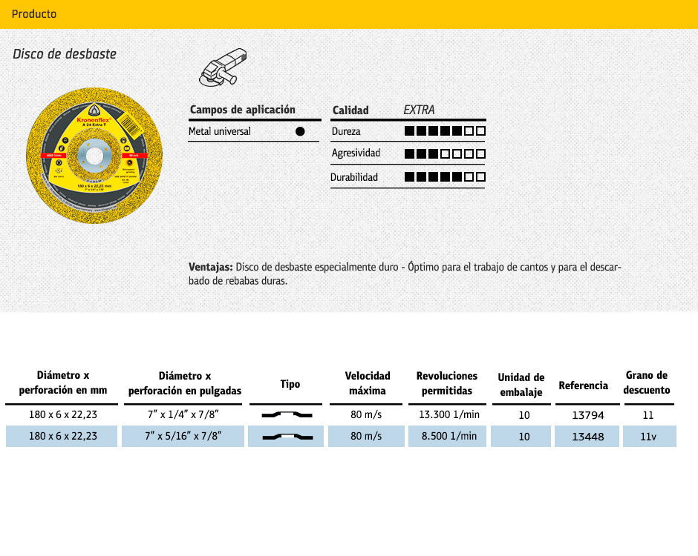Click the Tipo column header
The height and width of the screenshot is (556, 698).
pyautogui.click(x=290, y=384)
